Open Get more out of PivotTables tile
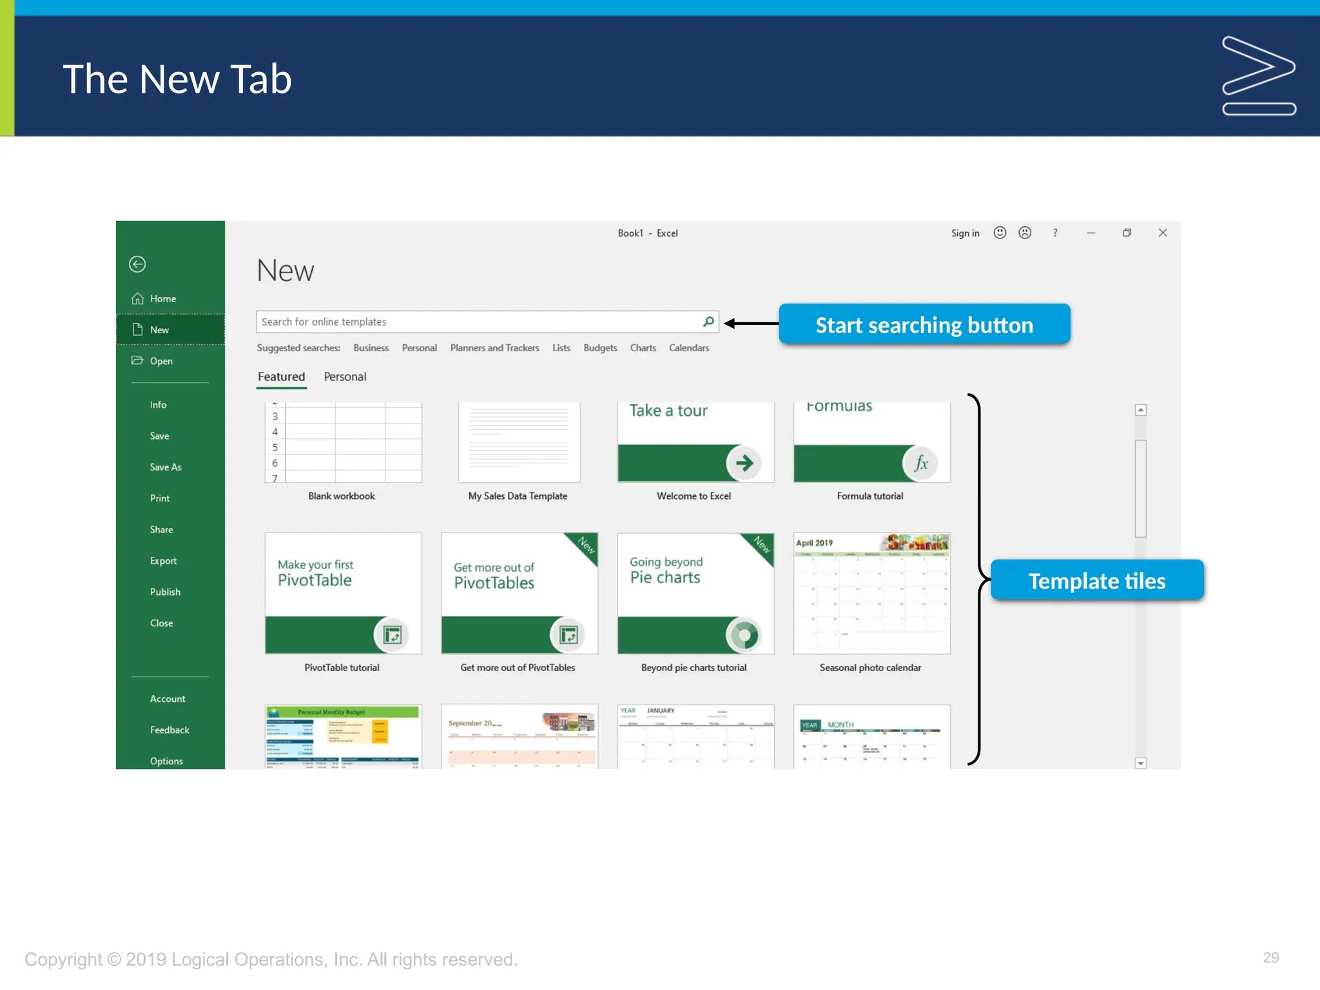 coord(519,603)
